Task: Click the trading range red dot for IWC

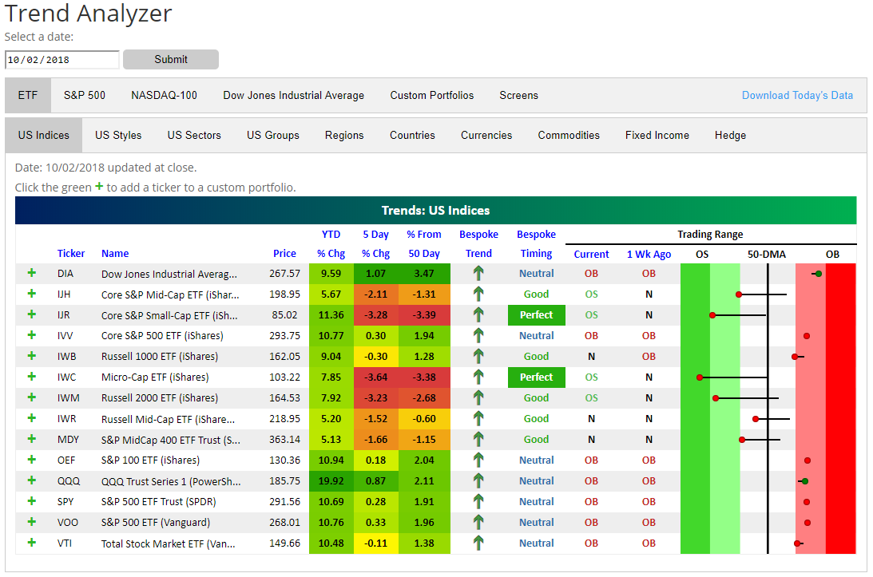Action: (700, 377)
